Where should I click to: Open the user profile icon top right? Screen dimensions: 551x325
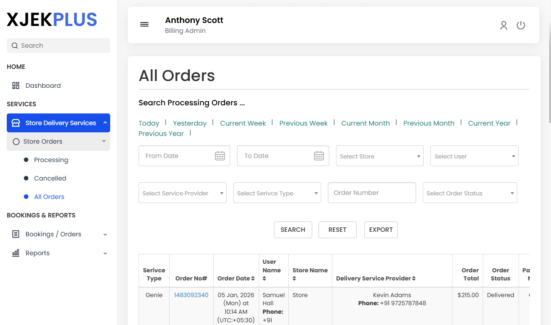[x=503, y=25]
